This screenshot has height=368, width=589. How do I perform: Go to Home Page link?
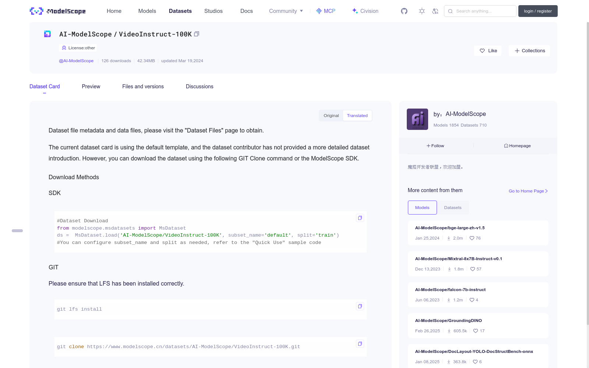[528, 191]
